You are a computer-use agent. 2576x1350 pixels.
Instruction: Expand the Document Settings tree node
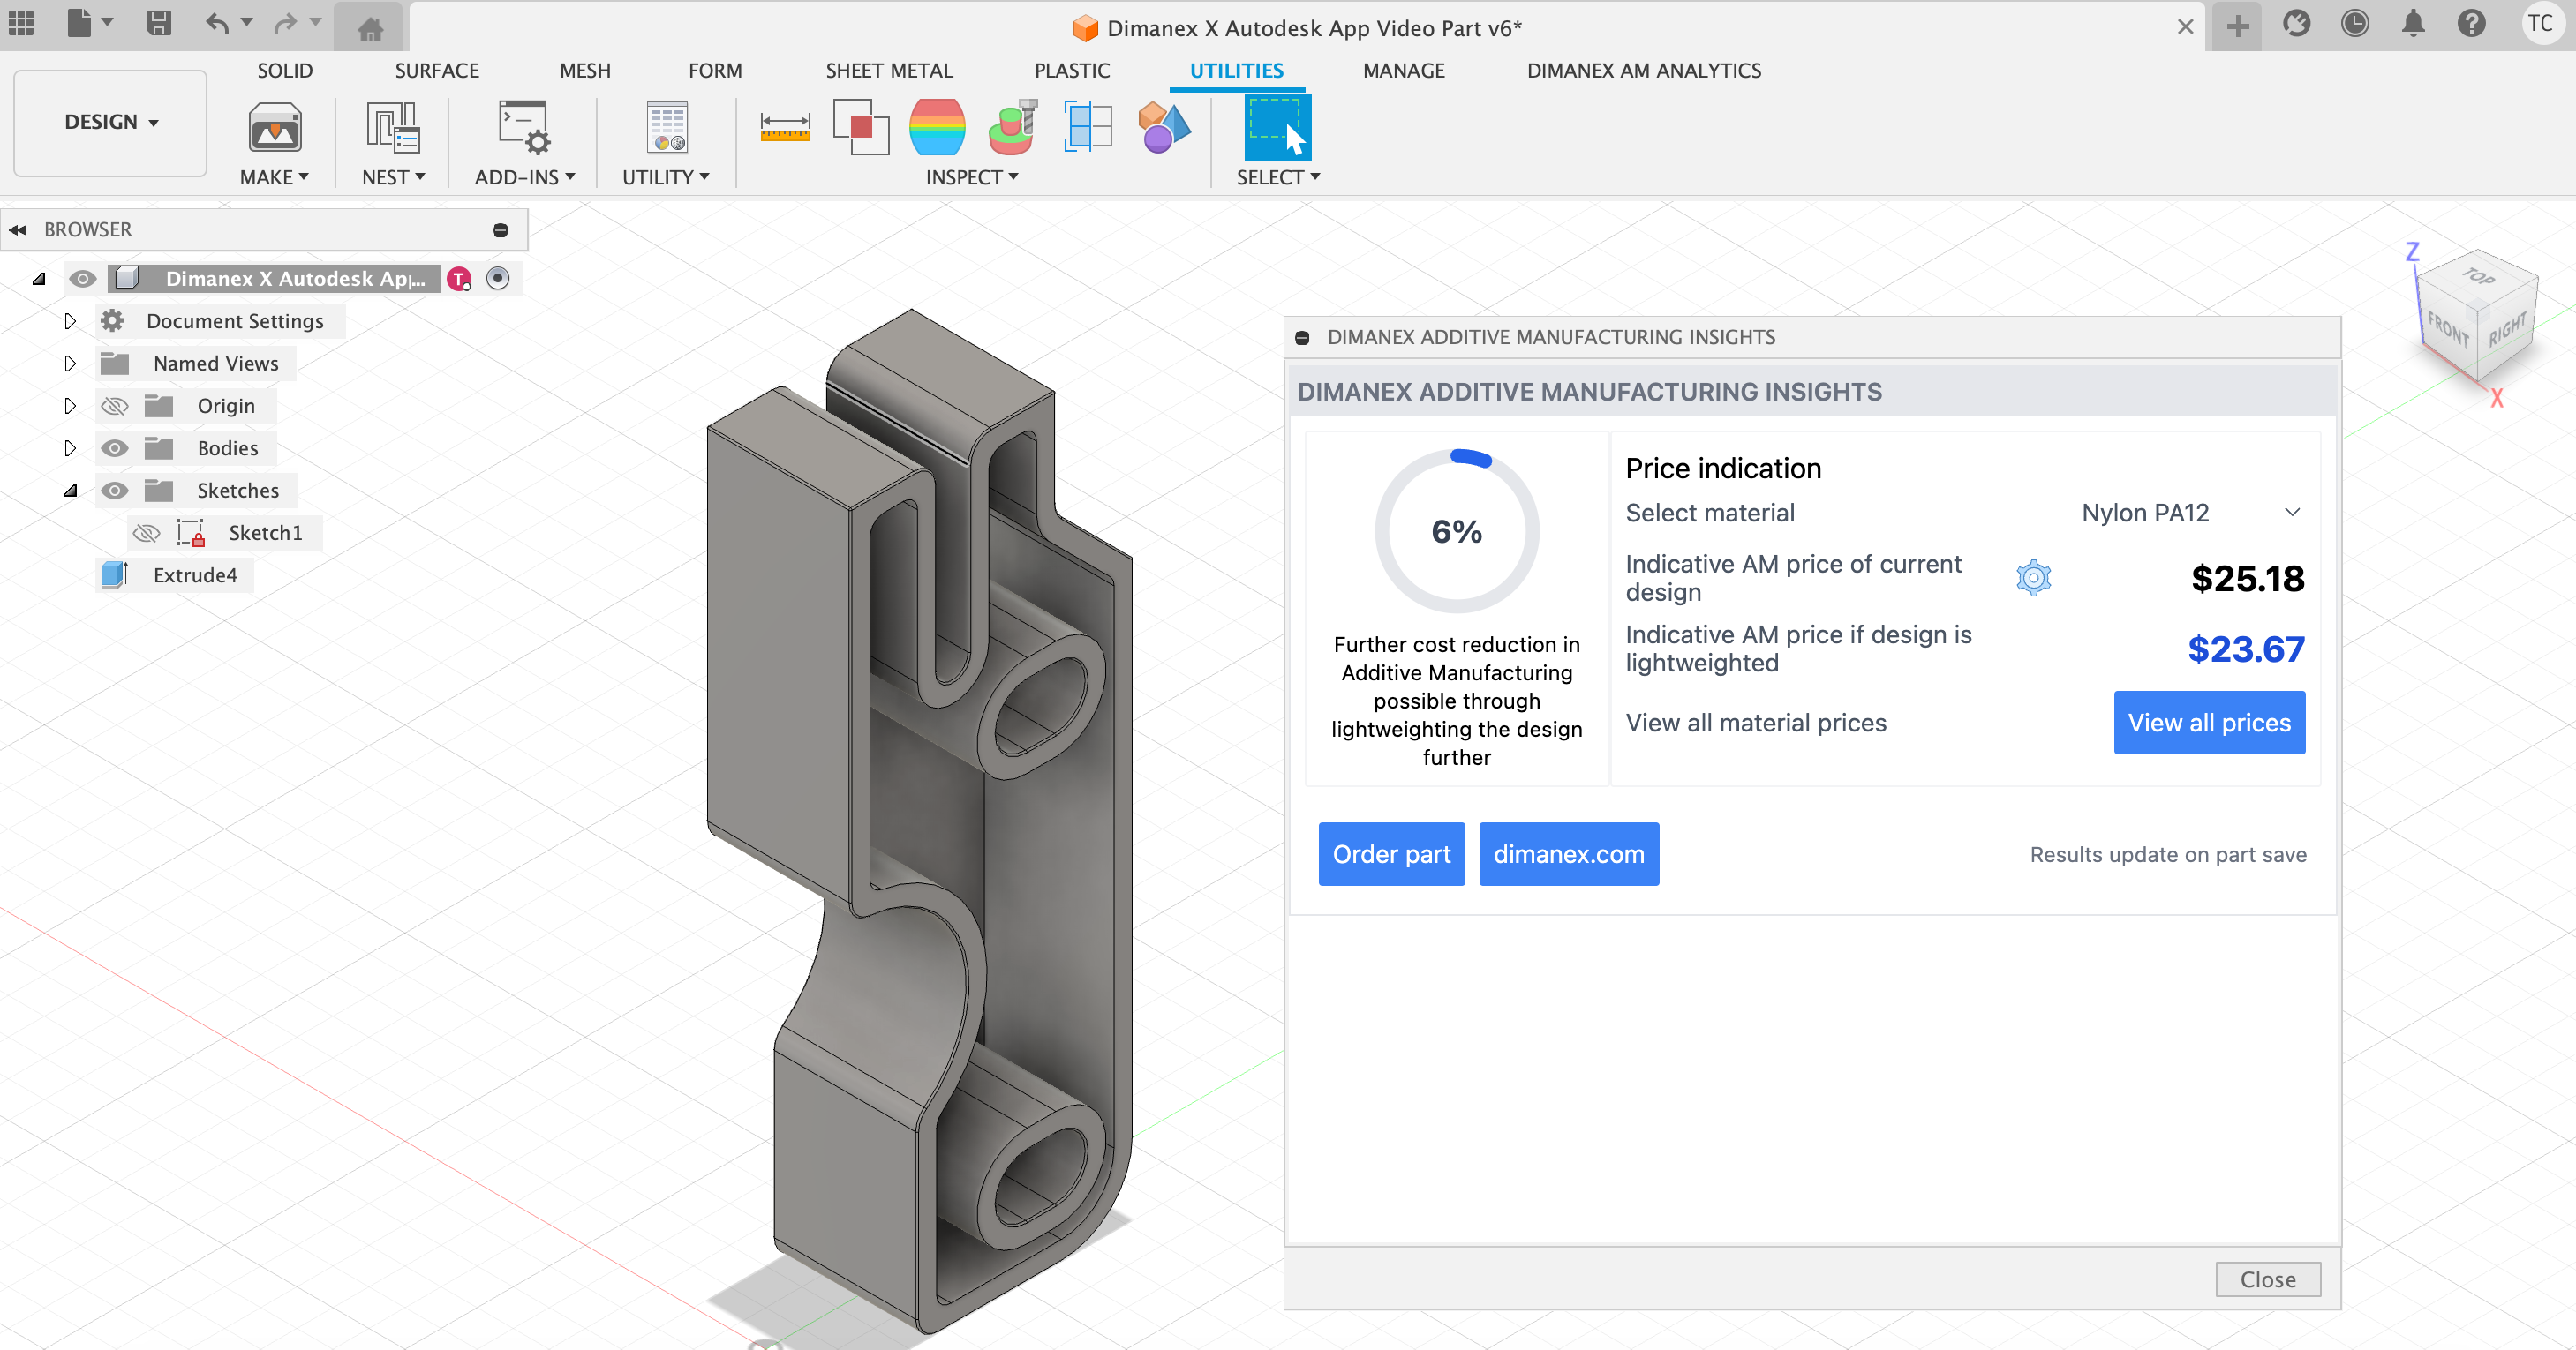pyautogui.click(x=70, y=321)
